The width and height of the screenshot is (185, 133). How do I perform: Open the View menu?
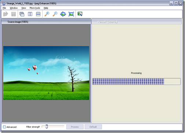click(23, 8)
